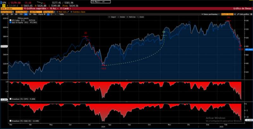Open the Diario periodicity dropdown
Image resolution: width=253 pixels, height=129 pixels.
(x=40, y=14)
